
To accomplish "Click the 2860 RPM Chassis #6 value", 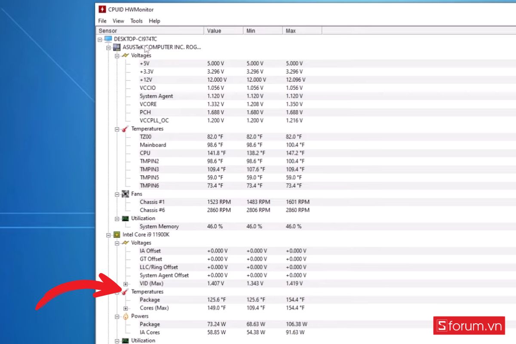I will [x=219, y=210].
